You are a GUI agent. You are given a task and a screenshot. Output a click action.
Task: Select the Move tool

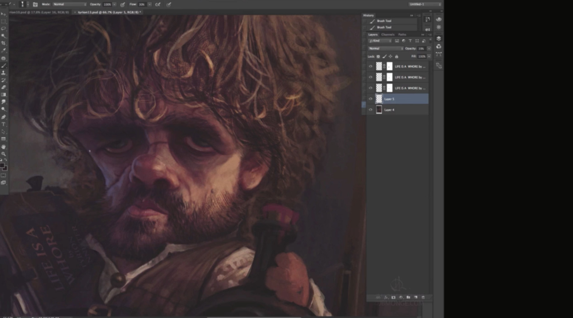[4, 14]
